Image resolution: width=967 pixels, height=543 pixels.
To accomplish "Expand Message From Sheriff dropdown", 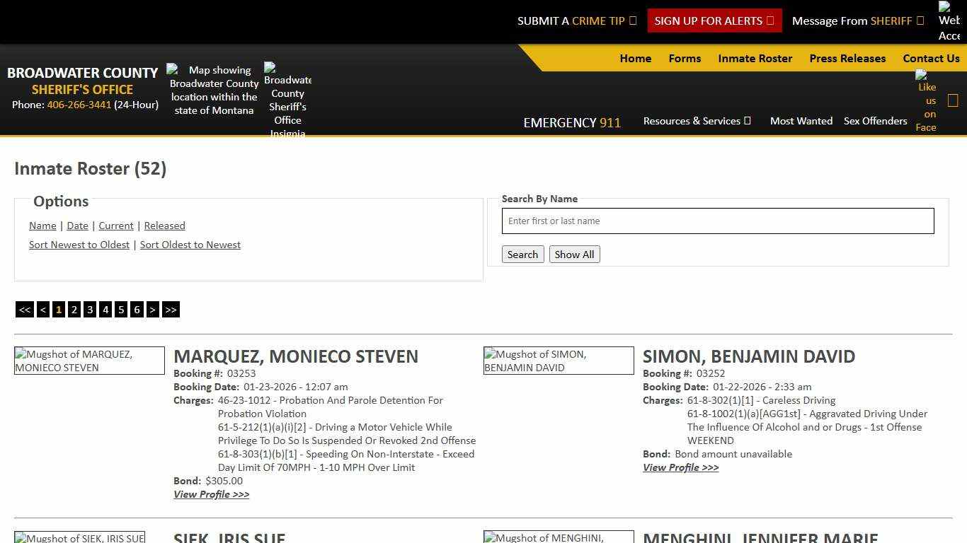I will (x=857, y=21).
